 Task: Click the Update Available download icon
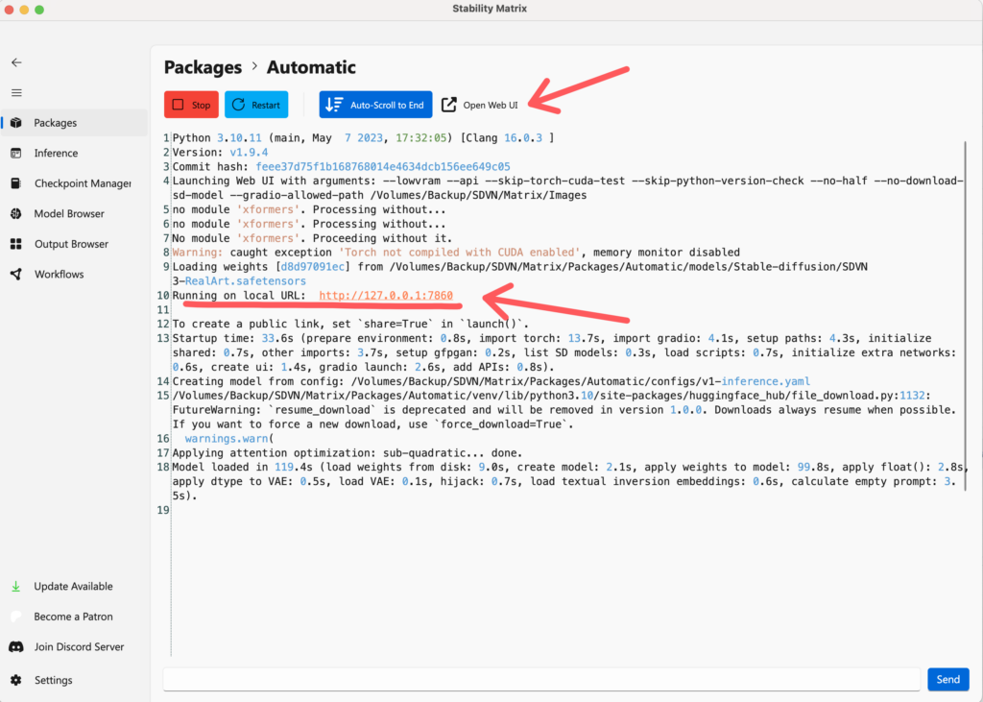(16, 587)
